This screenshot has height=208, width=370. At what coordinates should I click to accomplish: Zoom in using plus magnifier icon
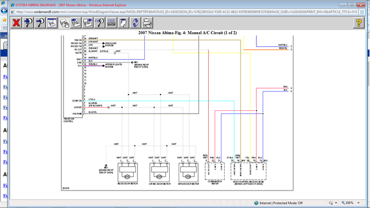pos(28,23)
